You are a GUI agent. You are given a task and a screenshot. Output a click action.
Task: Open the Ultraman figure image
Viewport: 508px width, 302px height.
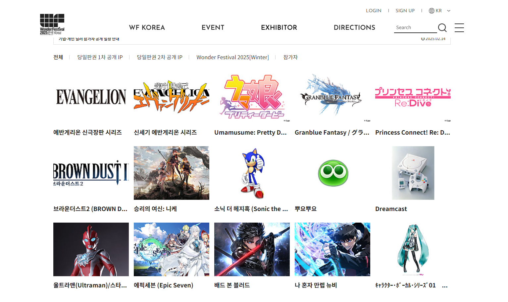click(91, 249)
